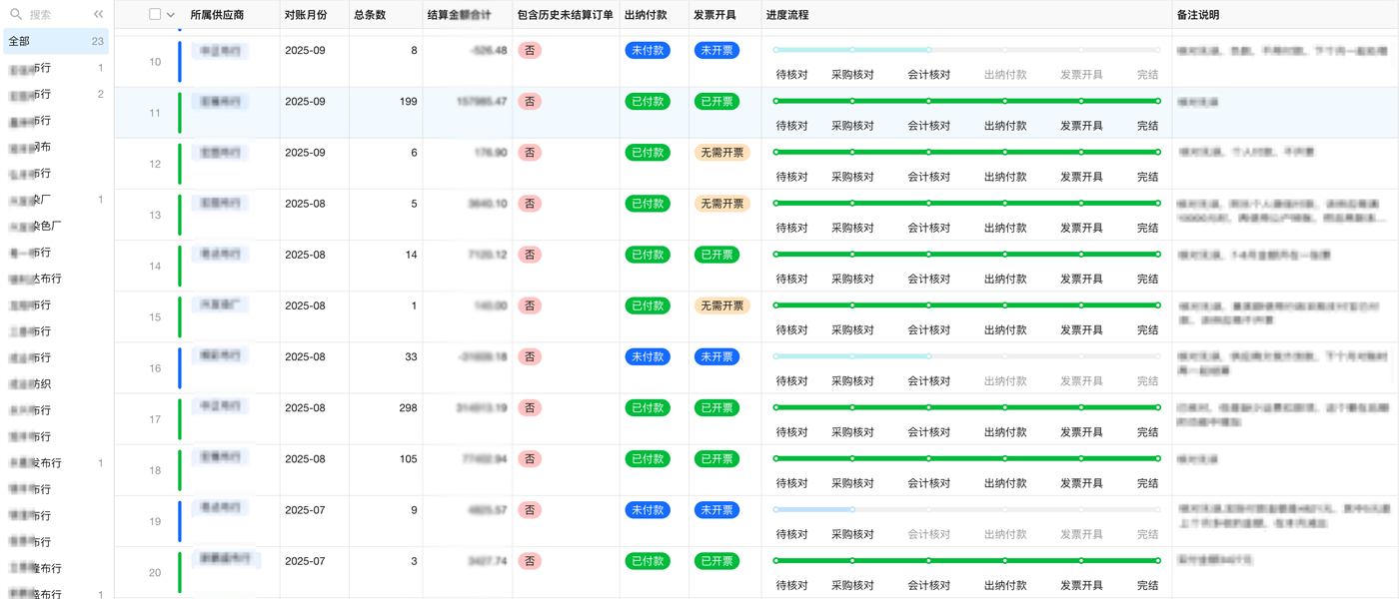Click the 已开票 badge on row 11
Viewport: 1399px width, 599px height.
(716, 101)
